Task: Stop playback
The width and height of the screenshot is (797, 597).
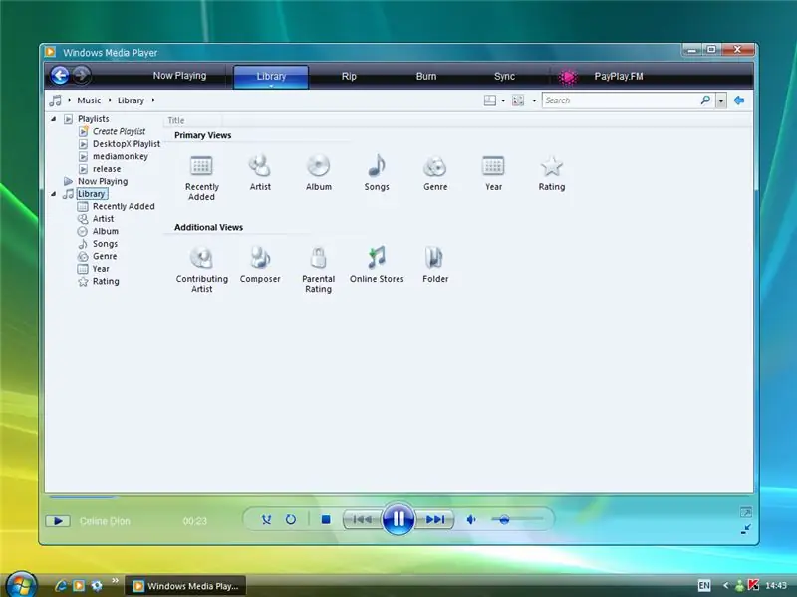Action: coord(326,519)
